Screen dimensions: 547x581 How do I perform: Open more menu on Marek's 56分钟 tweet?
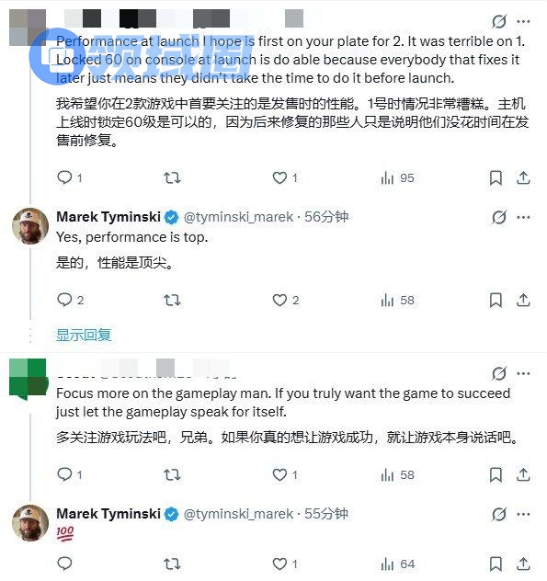pos(523,217)
